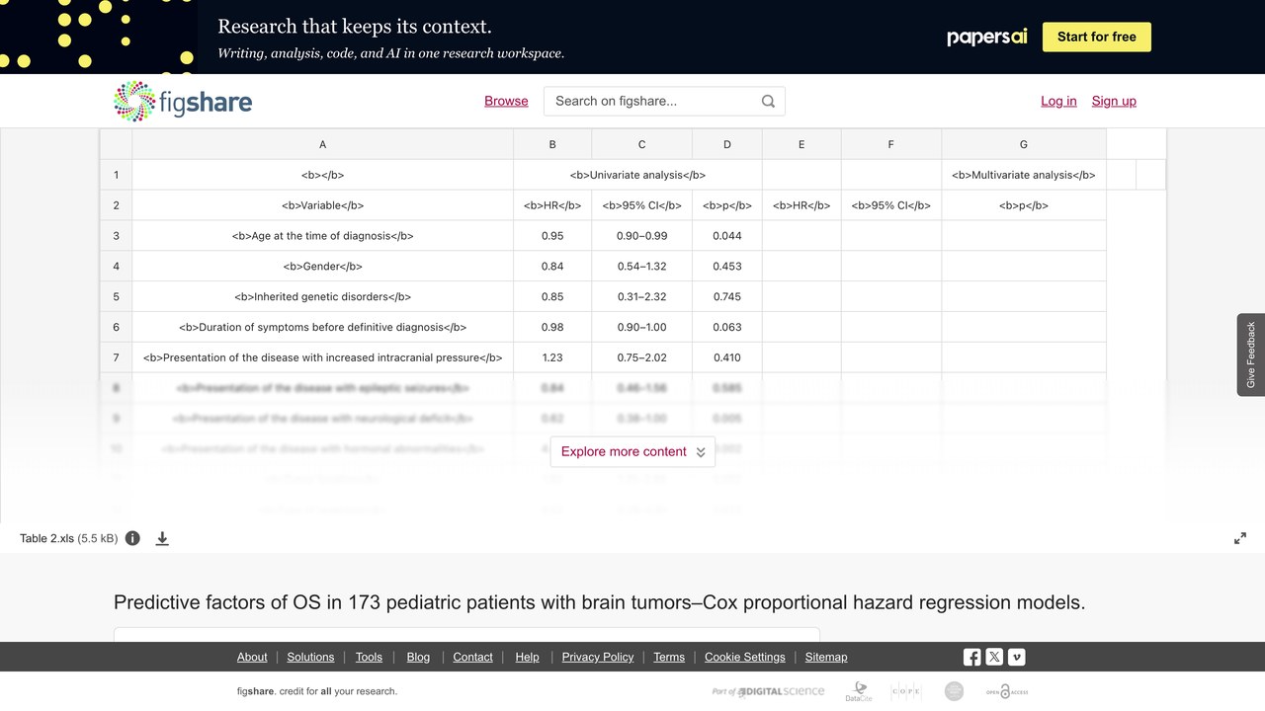Open the Contact footer link
Screen dimensions: 1265x711
click(x=472, y=657)
